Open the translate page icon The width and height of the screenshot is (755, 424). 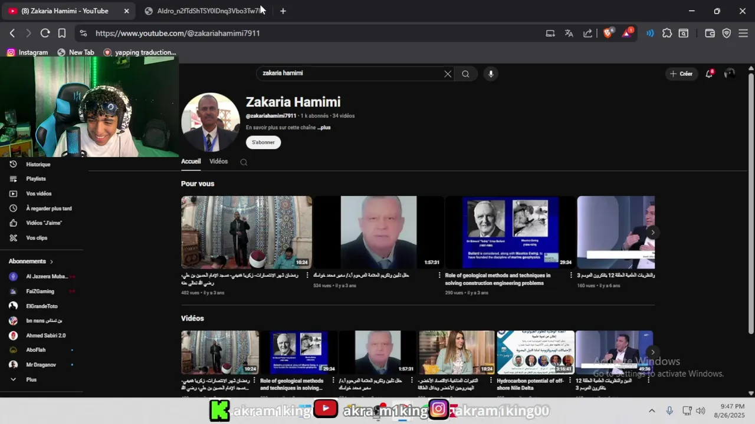[569, 34]
